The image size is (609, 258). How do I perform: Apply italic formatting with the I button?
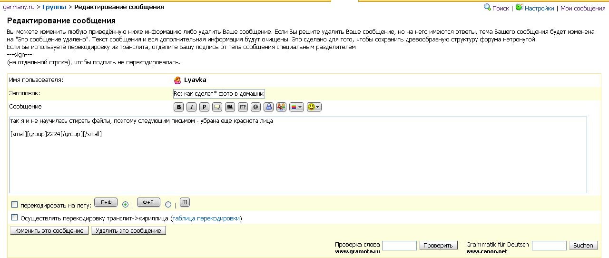coord(191,107)
